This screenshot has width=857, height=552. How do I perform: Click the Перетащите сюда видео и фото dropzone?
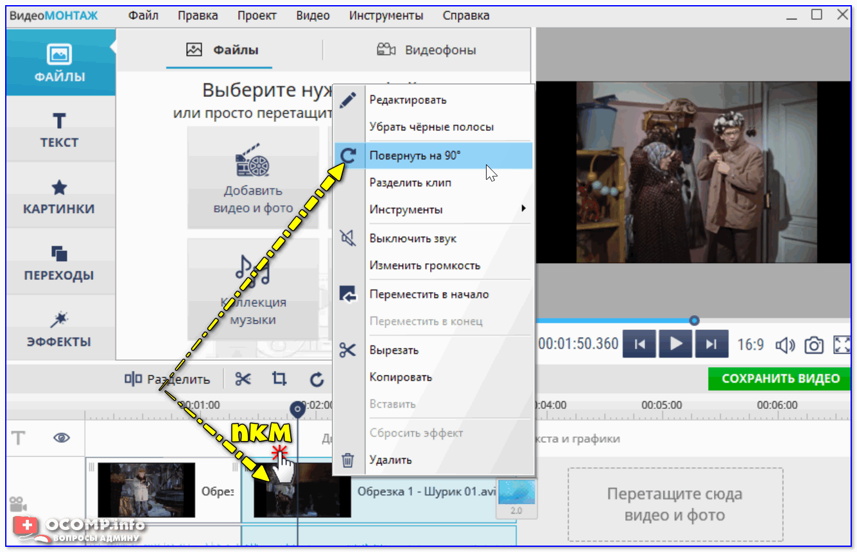[x=675, y=505]
